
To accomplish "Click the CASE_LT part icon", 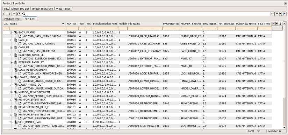I will (x=16, y=40).
